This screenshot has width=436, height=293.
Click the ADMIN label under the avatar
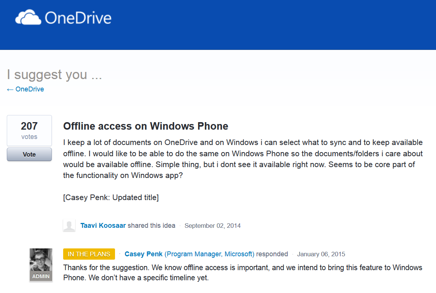point(41,277)
